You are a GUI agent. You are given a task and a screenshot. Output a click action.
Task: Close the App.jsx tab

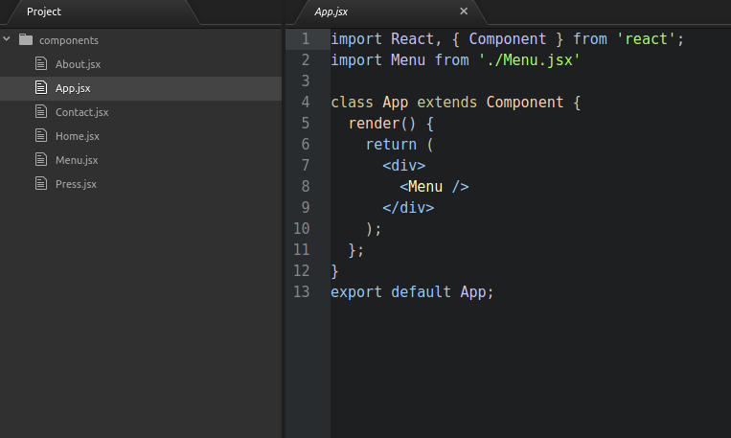(x=464, y=12)
